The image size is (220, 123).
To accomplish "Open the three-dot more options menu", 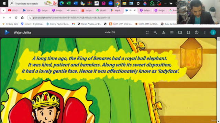I will pos(205,32).
